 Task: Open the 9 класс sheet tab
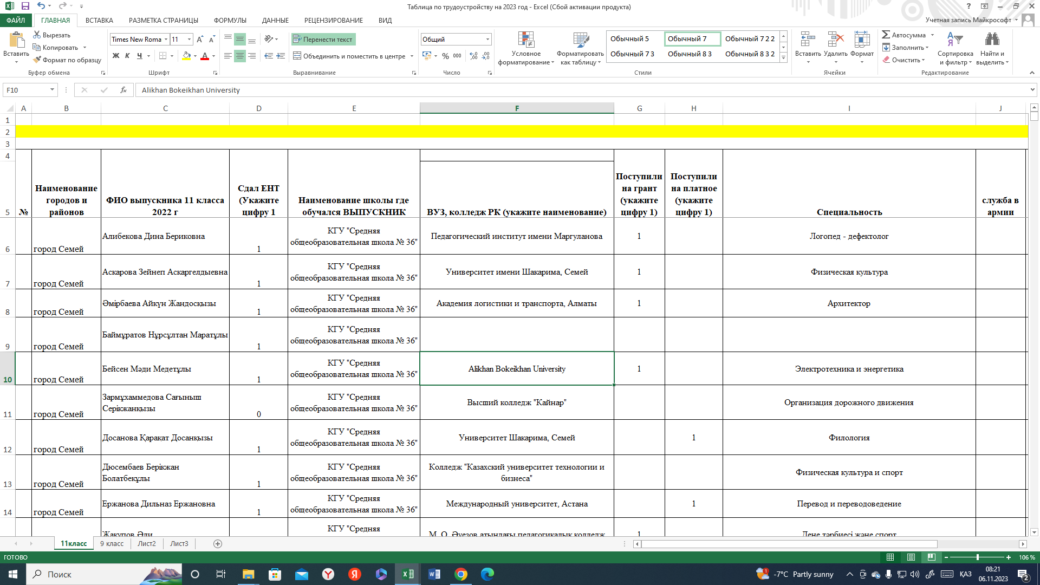[x=112, y=544]
